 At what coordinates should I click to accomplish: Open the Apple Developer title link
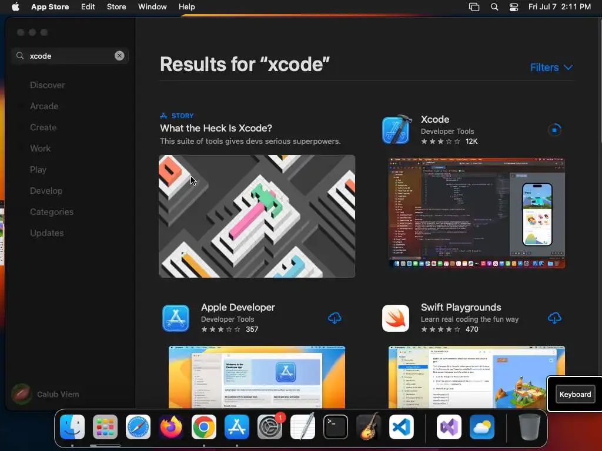tap(238, 307)
